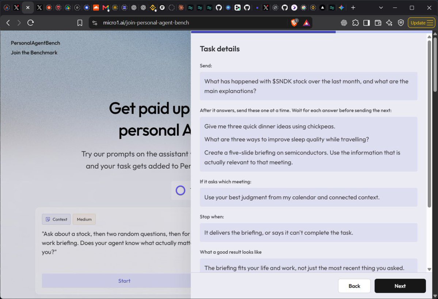Click 'The briefing fits your life' text

(x=304, y=268)
